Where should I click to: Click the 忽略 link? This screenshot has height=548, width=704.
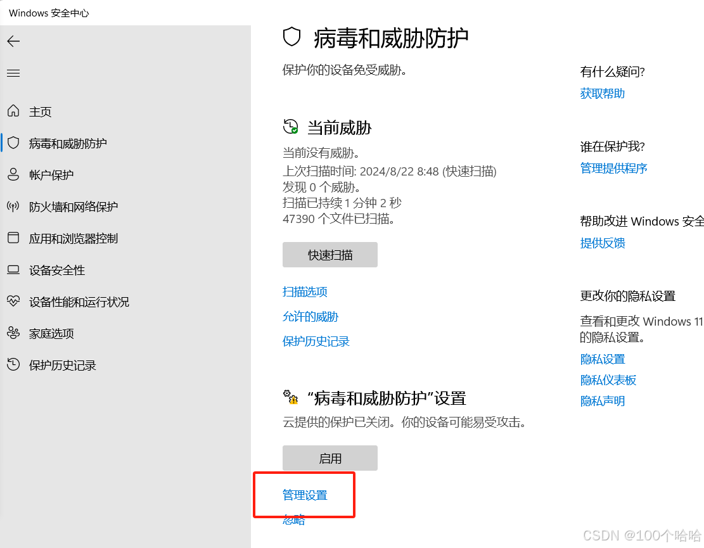pos(293,520)
